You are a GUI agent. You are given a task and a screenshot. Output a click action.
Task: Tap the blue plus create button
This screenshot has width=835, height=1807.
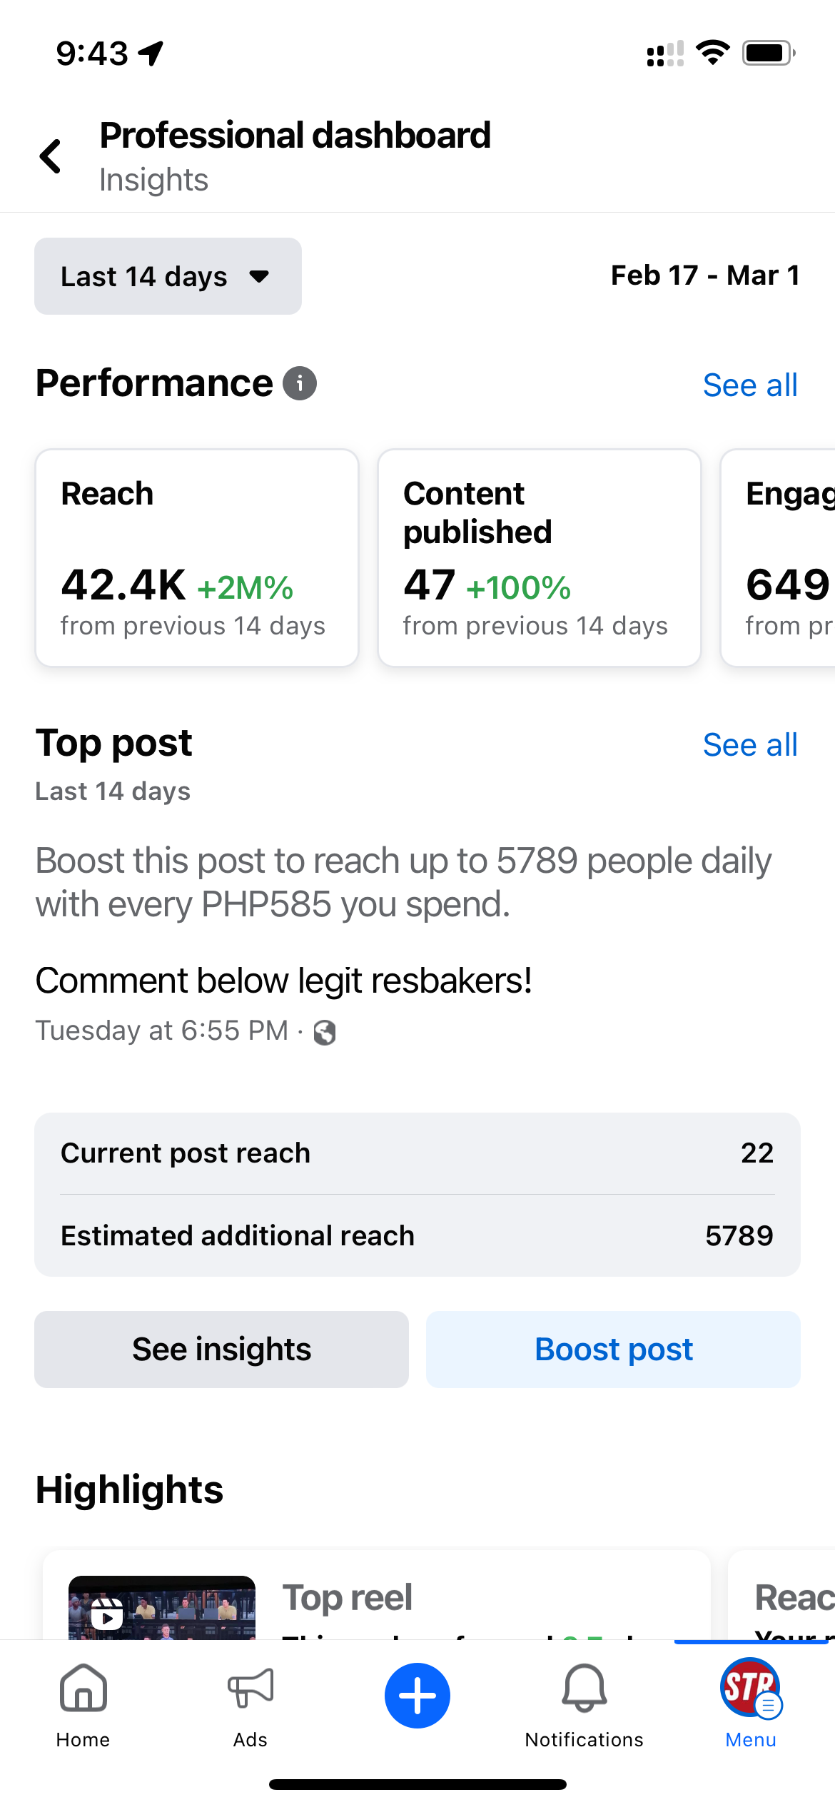[417, 1695]
